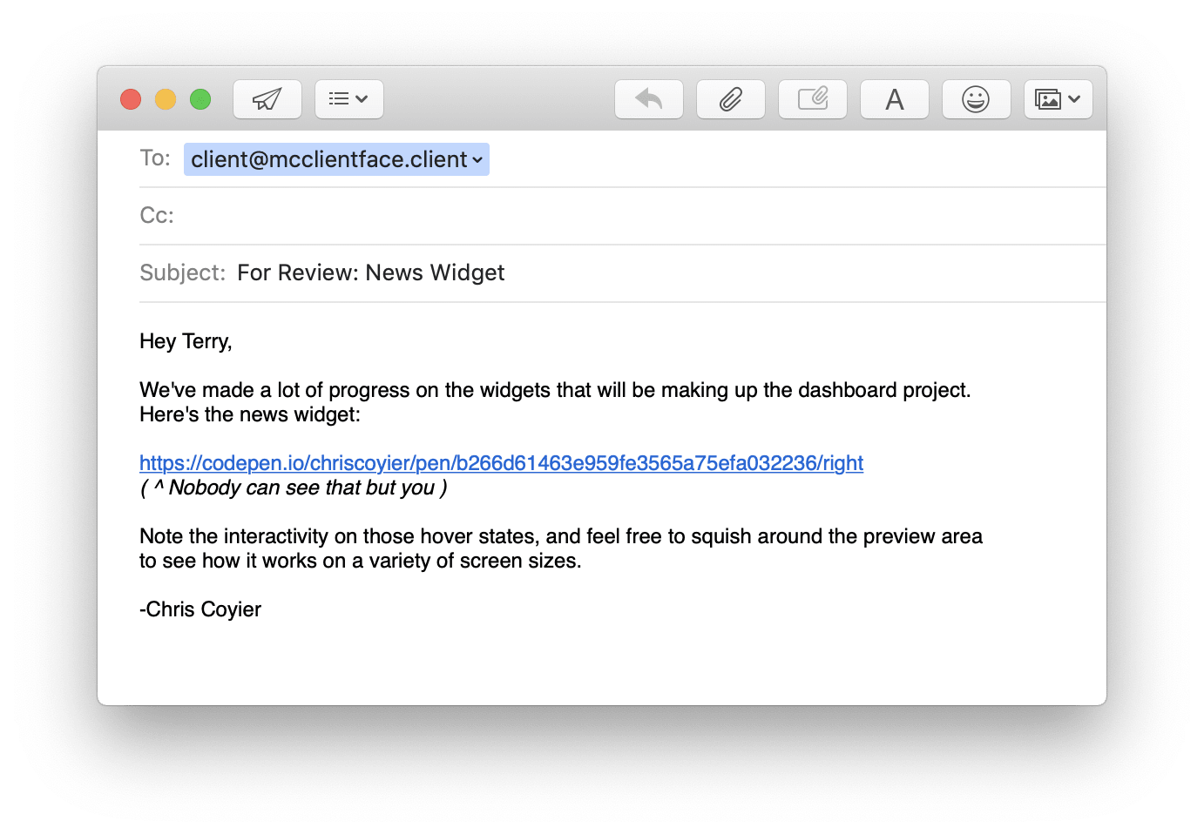Minimize the window with yellow button
This screenshot has height=834, width=1204.
pos(166,99)
